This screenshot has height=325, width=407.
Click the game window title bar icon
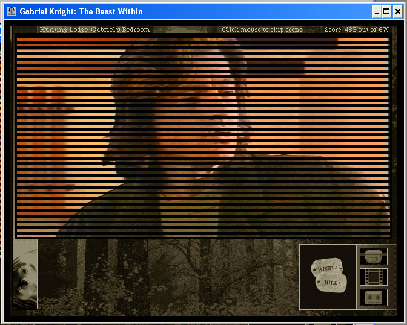(x=12, y=11)
